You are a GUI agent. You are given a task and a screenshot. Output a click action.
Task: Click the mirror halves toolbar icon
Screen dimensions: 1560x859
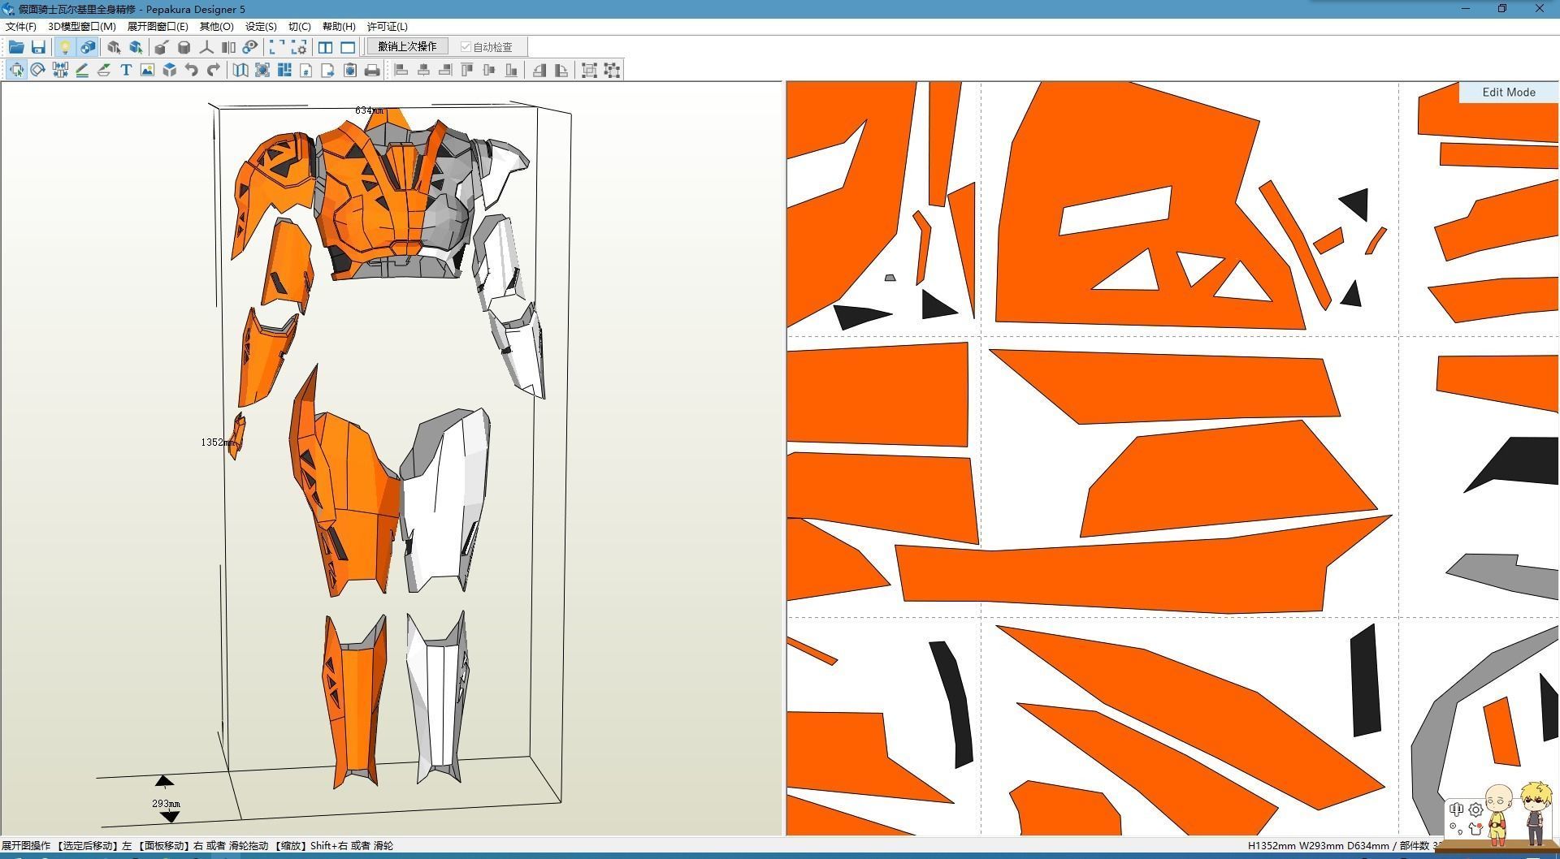point(228,47)
